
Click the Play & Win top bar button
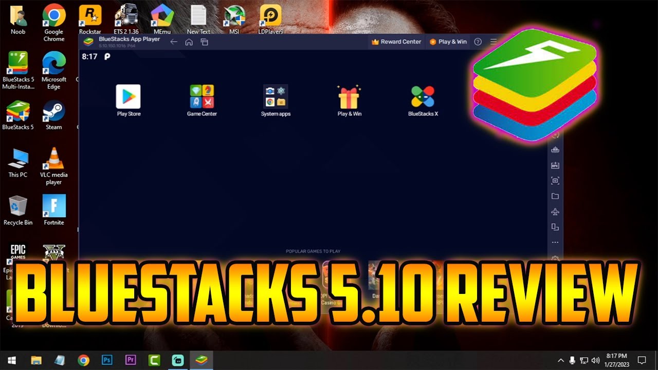click(x=448, y=42)
